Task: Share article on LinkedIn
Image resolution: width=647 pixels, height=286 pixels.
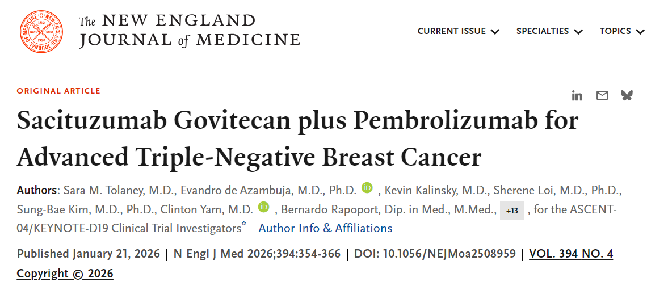Action: click(x=577, y=96)
